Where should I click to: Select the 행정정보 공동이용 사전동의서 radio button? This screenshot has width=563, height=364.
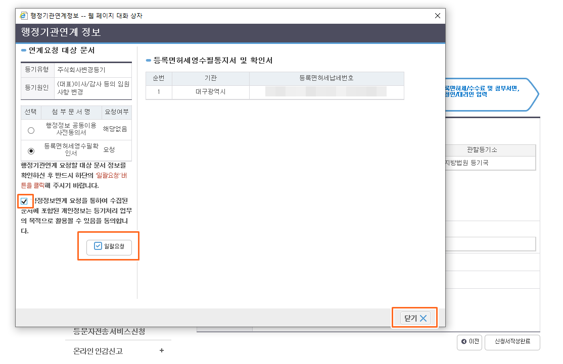click(x=31, y=131)
